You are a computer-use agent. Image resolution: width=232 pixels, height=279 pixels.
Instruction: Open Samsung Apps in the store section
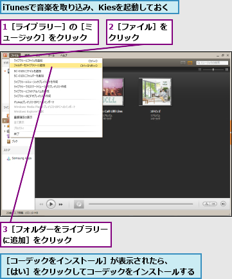pos(19,158)
